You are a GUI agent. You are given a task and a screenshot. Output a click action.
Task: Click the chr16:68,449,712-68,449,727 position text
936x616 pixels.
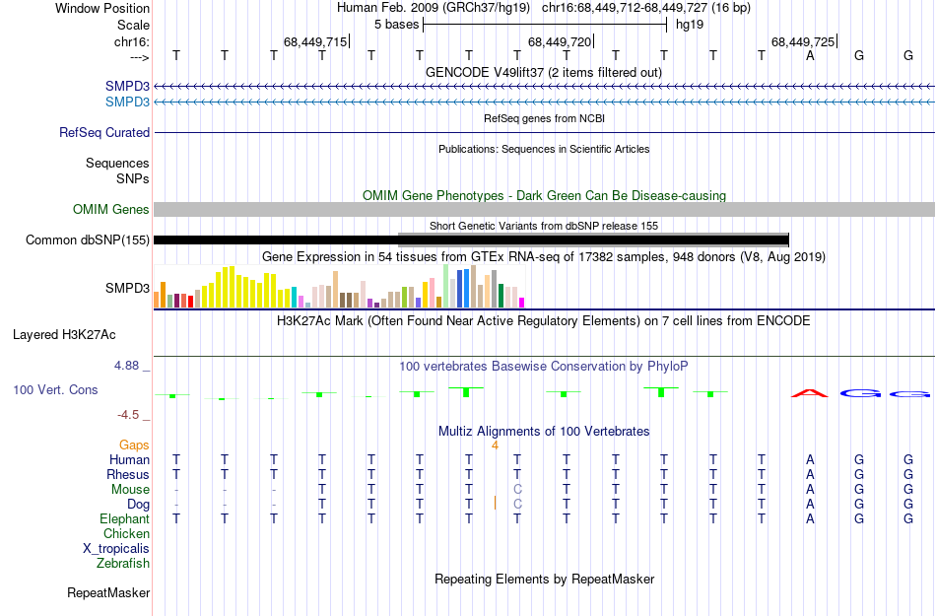646,8
